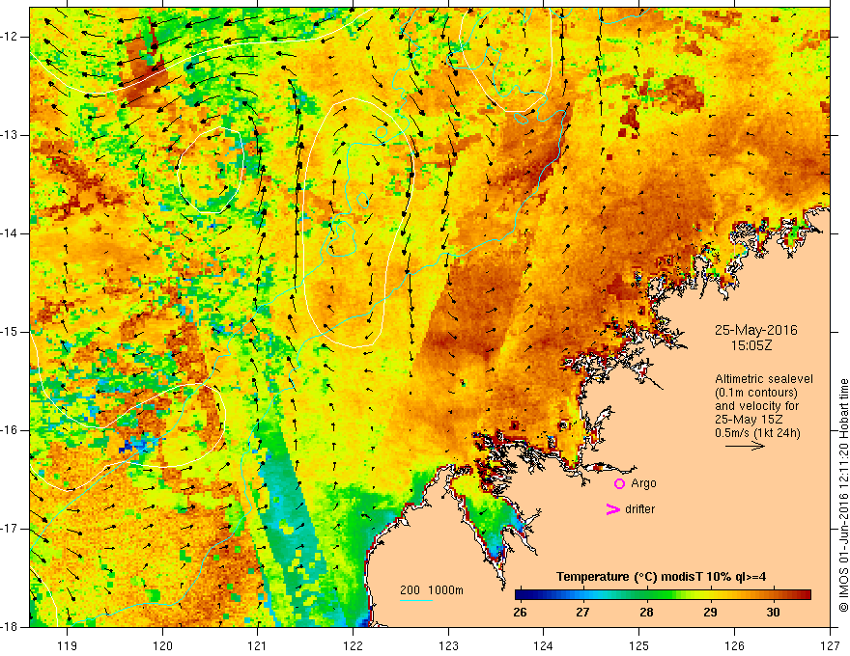
Task: Click the -12 latitude axis label
Action: coord(11,37)
